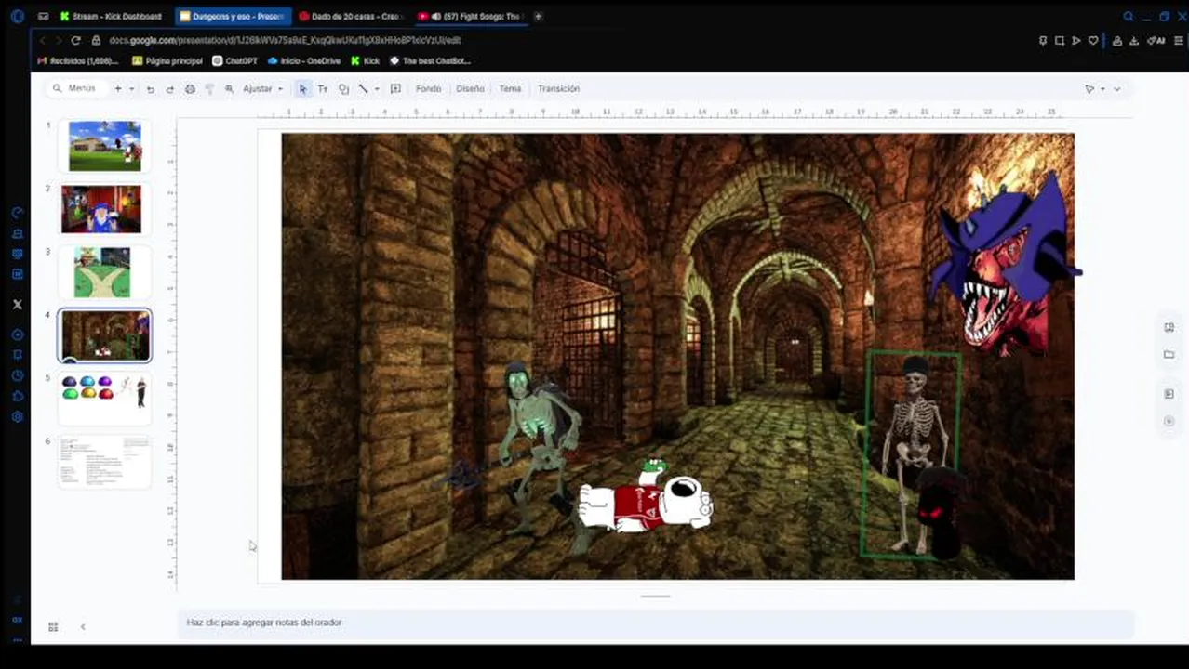Insert a shape
Image resolution: width=1189 pixels, height=669 pixels.
343,89
